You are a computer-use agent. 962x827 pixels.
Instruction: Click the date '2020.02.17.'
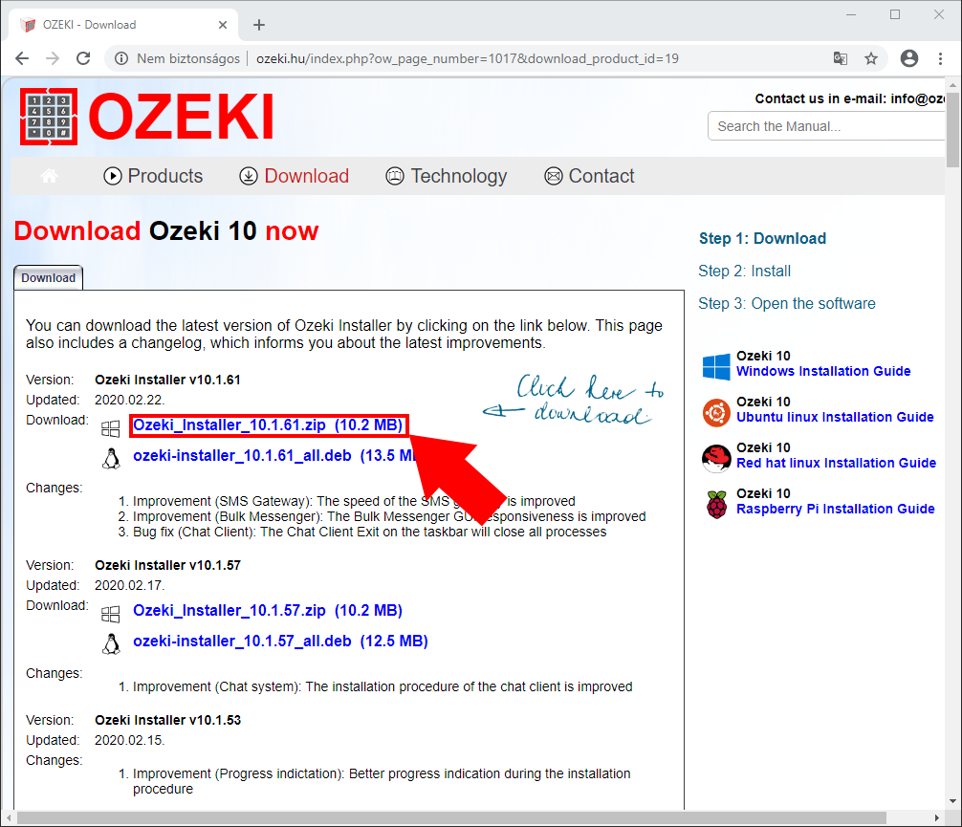129,585
